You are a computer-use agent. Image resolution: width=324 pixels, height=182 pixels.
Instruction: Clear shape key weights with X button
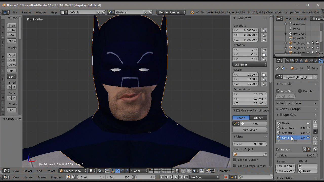pyautogui.click(x=315, y=149)
